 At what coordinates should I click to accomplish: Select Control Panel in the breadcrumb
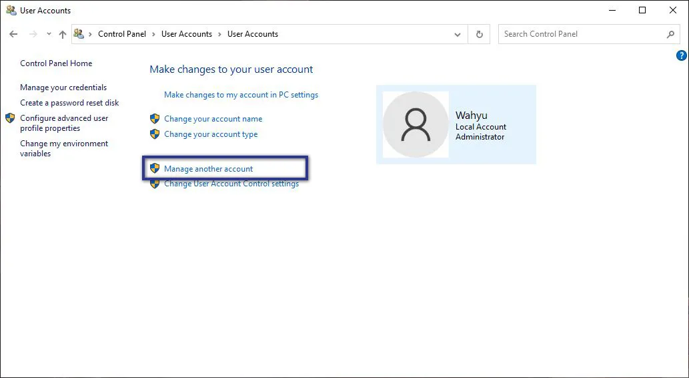tap(121, 34)
